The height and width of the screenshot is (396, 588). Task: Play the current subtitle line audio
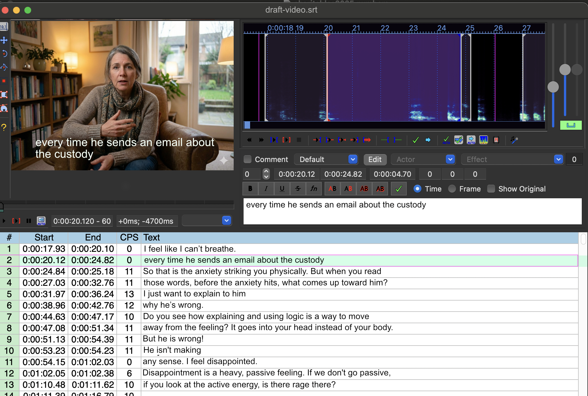(287, 140)
